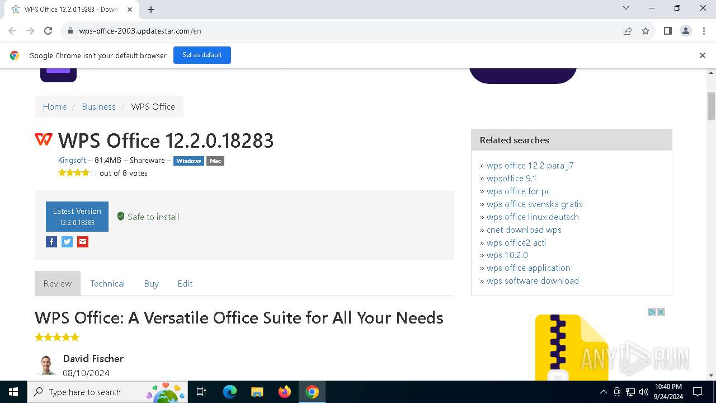Image resolution: width=716 pixels, height=403 pixels.
Task: Open 'wps 10.2.0' related search
Action: (x=507, y=255)
